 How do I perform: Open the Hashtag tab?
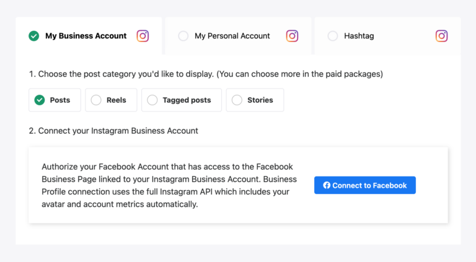coord(359,36)
